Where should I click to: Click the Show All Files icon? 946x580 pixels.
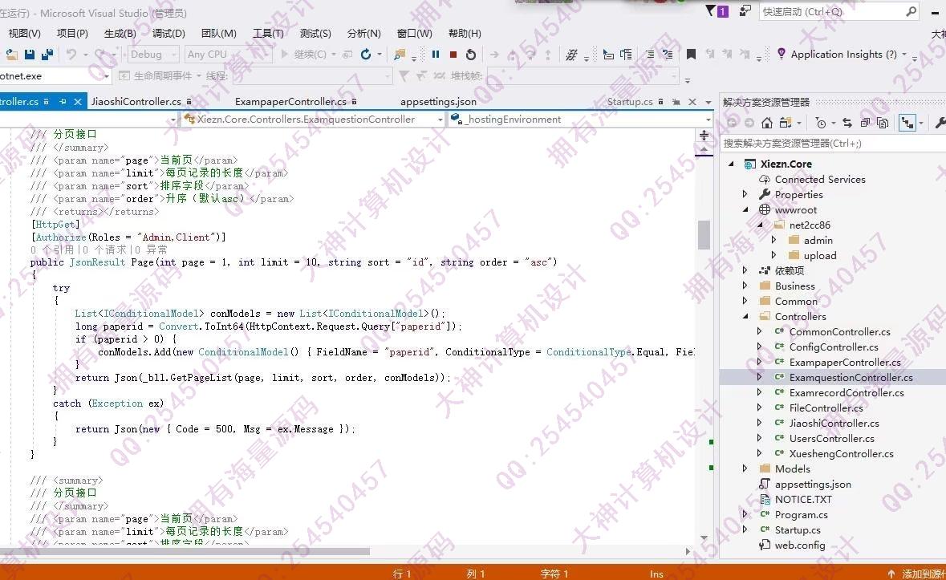tap(883, 123)
